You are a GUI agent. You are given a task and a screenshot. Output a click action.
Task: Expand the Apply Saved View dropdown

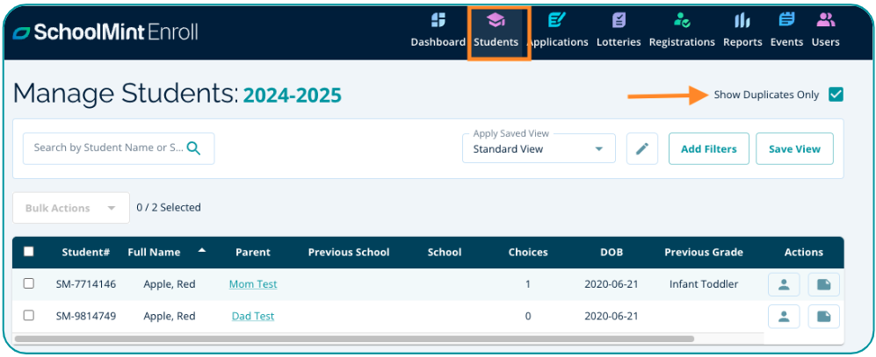[x=599, y=149]
